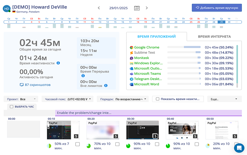Open the 00:40 screenshot thumbnail

pos(182,130)
